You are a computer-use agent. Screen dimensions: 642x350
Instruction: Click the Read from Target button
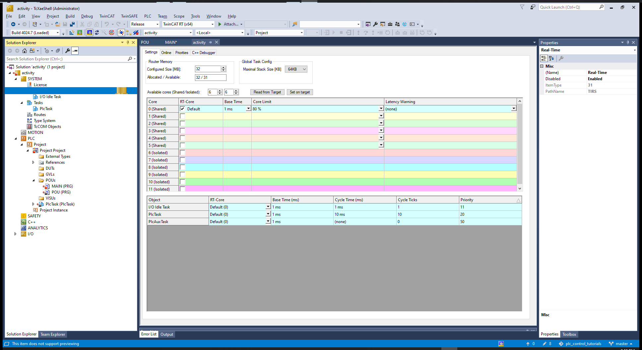(267, 92)
